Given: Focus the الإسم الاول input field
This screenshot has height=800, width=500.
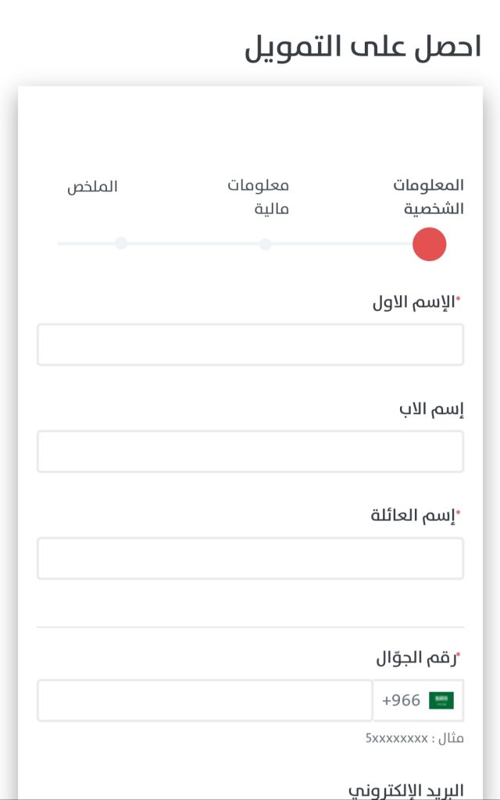Looking at the screenshot, I should point(250,345).
